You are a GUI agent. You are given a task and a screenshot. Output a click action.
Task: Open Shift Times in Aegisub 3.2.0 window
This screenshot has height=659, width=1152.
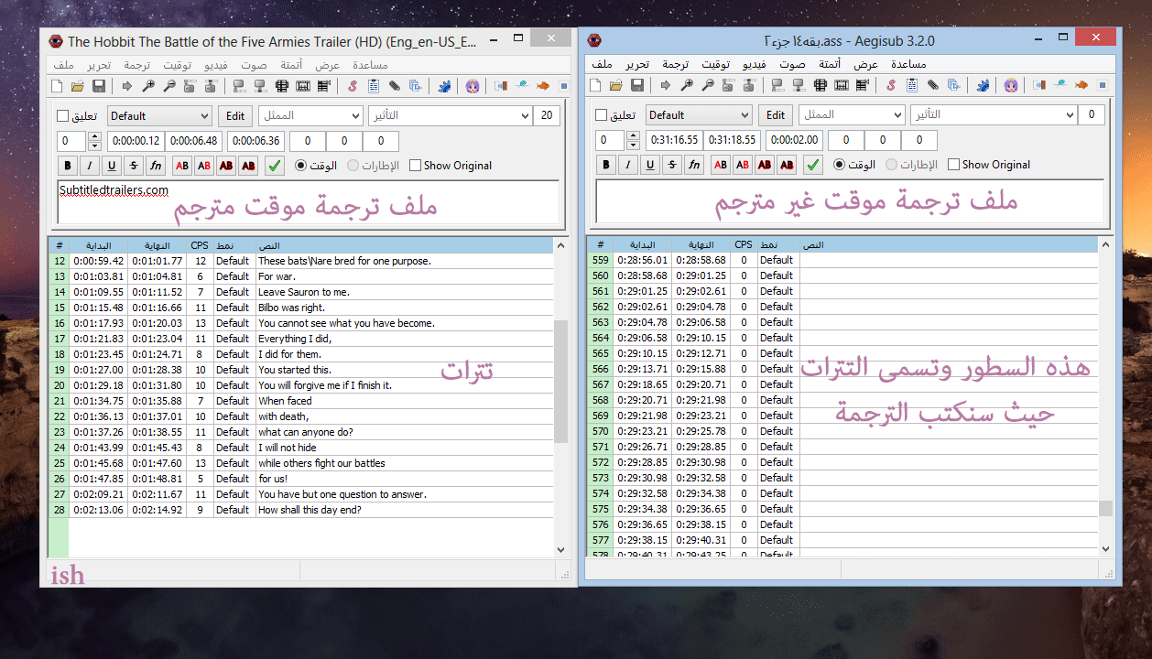pyautogui.click(x=1038, y=85)
